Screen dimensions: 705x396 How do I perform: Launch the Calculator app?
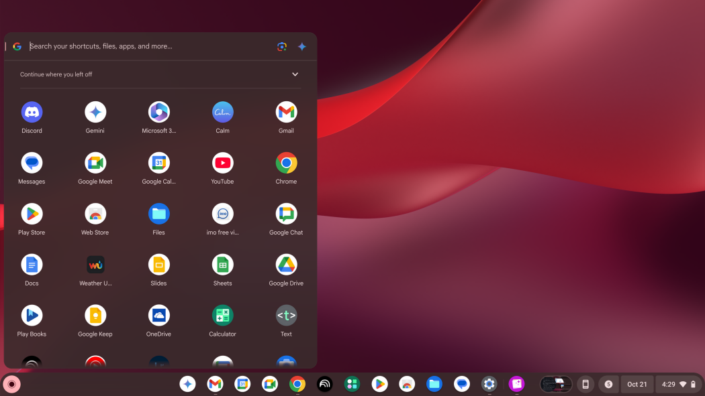(x=222, y=315)
